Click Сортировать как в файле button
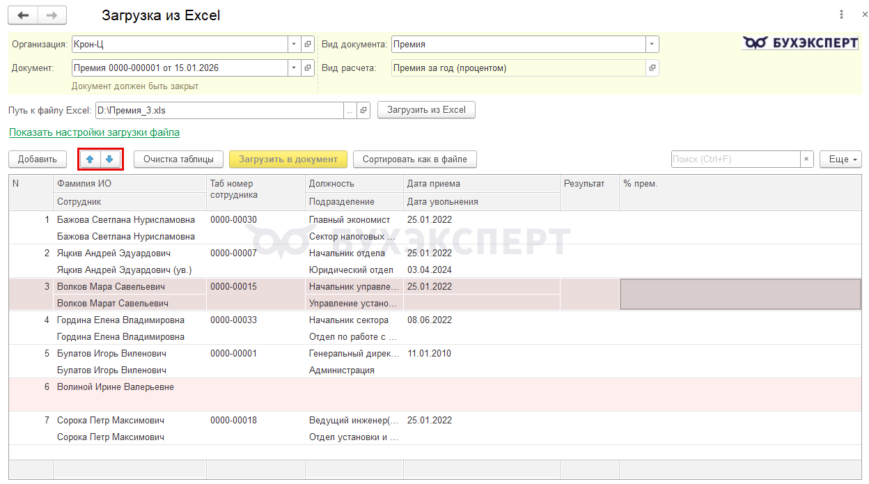Screen dimensions: 869x484 point(414,159)
